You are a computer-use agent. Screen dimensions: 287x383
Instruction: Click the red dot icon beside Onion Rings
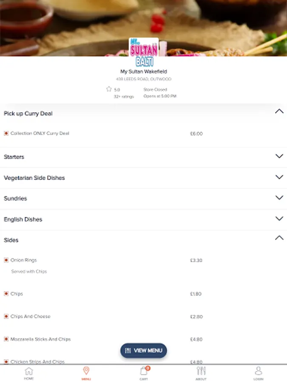6,260
